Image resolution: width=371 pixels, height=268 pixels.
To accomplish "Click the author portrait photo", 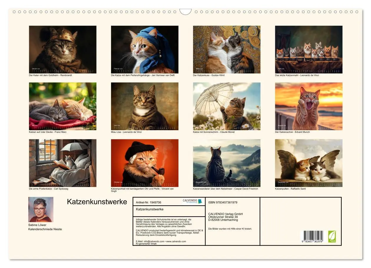I will click(41, 210).
